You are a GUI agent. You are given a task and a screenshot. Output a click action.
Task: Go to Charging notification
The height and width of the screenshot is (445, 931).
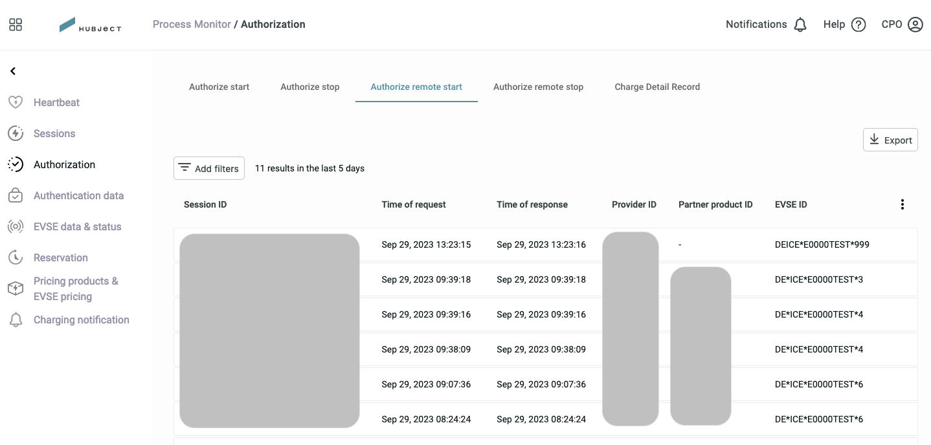82,320
